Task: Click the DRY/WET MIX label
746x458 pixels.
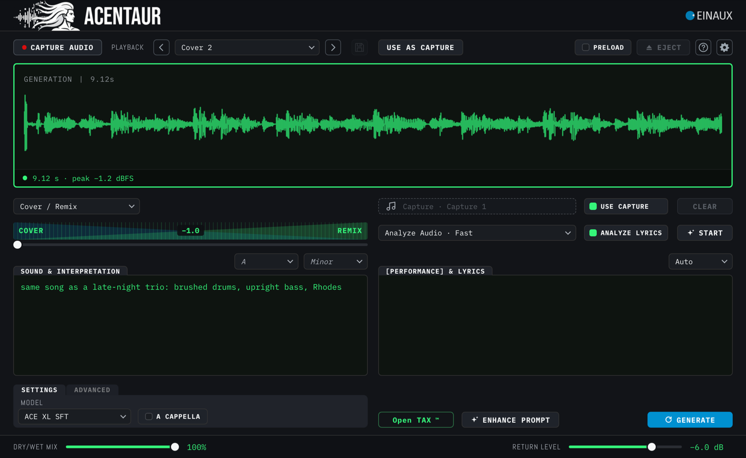Action: (35, 447)
